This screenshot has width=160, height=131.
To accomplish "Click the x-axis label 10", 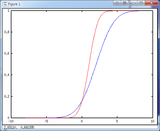I will point(152,121).
